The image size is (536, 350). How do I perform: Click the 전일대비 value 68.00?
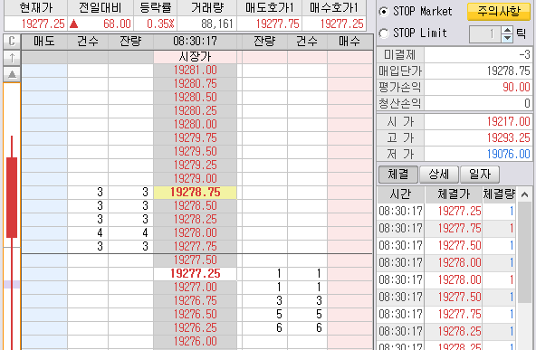[117, 24]
